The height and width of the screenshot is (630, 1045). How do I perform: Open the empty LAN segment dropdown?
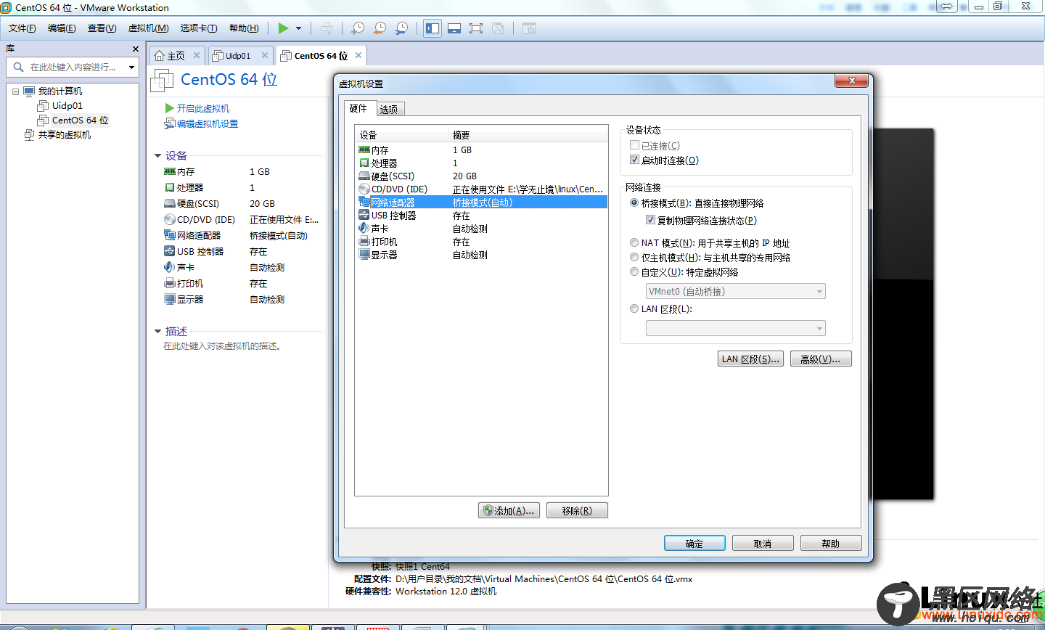(x=735, y=329)
